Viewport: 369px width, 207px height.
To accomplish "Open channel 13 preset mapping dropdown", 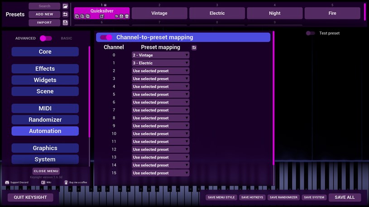I will click(x=160, y=157).
